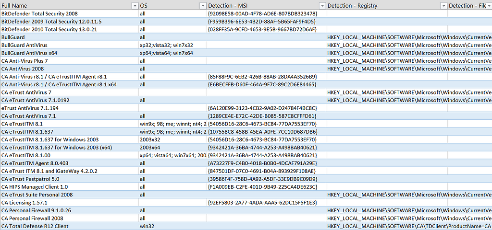Select cell BitDefender 2009 Total Security 12.0.11.5
492x230 pixels.
click(69, 22)
